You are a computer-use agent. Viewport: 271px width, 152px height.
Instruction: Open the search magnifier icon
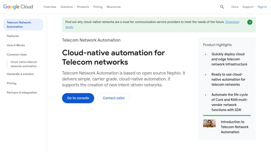(222, 7)
